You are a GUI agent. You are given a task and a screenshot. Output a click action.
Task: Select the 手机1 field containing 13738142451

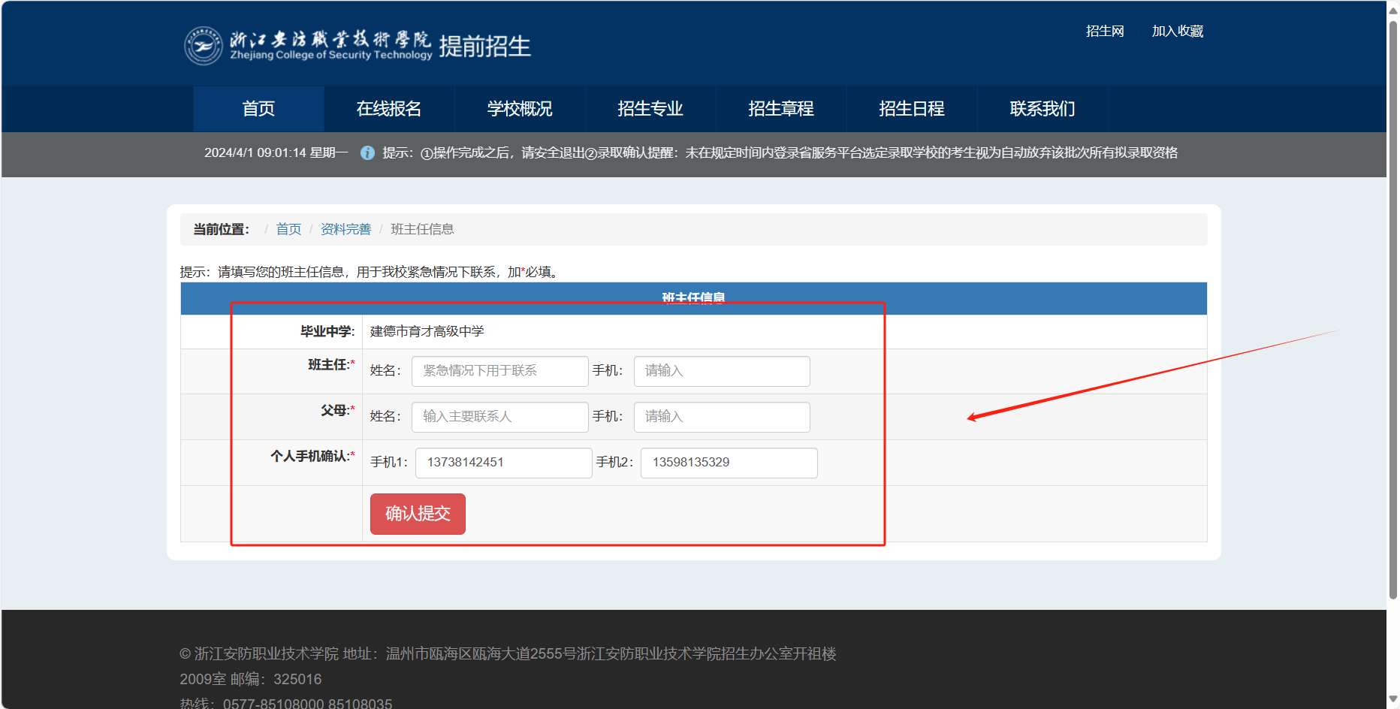point(503,463)
